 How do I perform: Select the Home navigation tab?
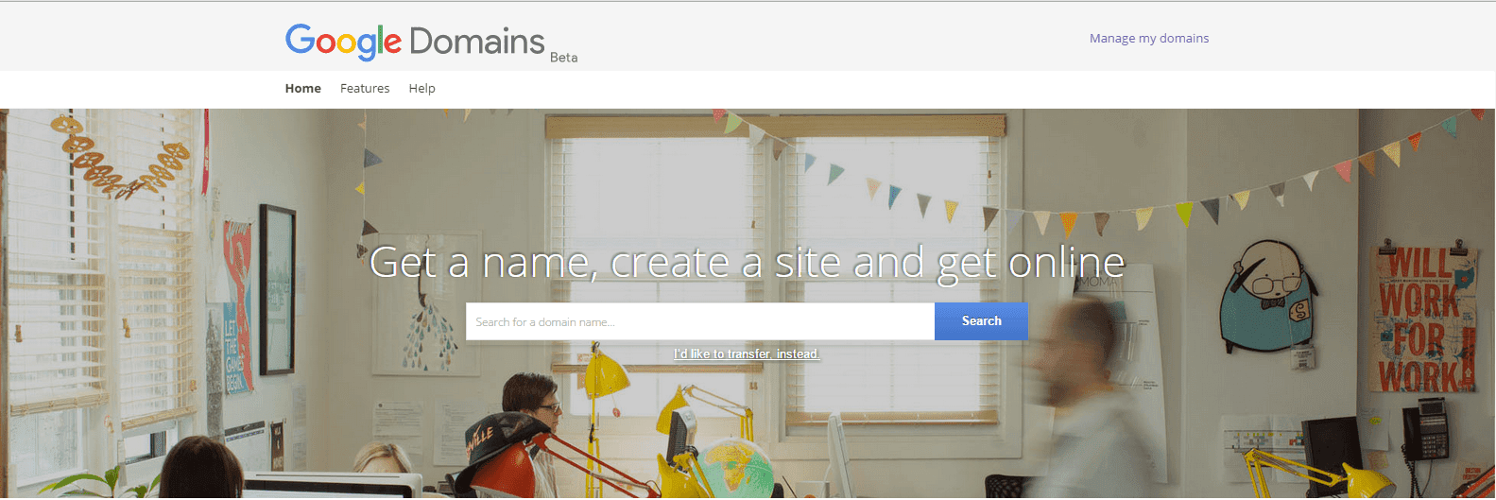(303, 89)
